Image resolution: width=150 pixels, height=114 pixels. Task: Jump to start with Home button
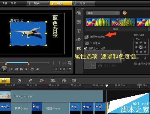[11, 69]
